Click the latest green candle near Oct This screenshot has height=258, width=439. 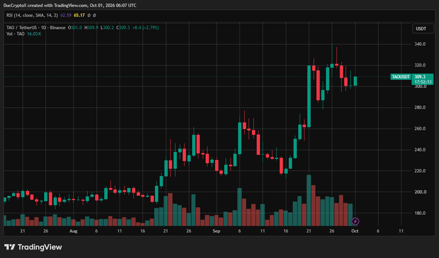(x=355, y=81)
